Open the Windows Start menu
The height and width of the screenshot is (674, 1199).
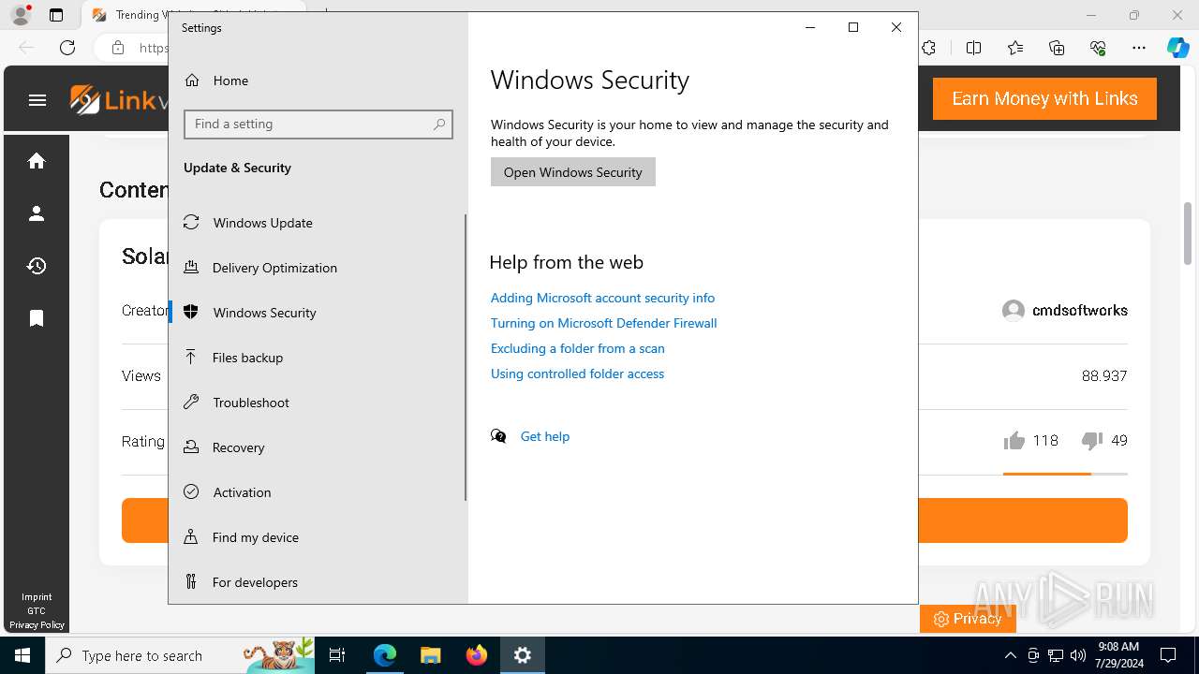(x=22, y=655)
